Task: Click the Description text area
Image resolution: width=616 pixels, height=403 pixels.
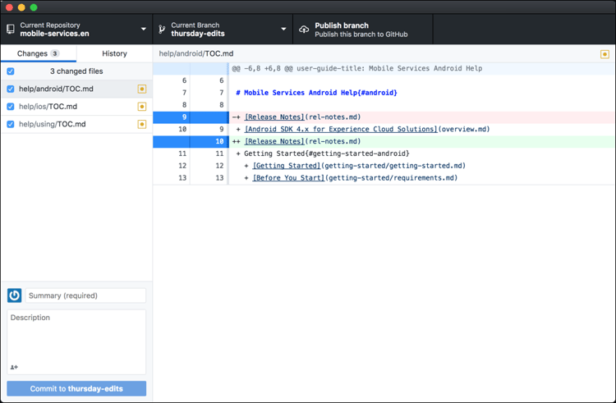Action: (x=76, y=341)
